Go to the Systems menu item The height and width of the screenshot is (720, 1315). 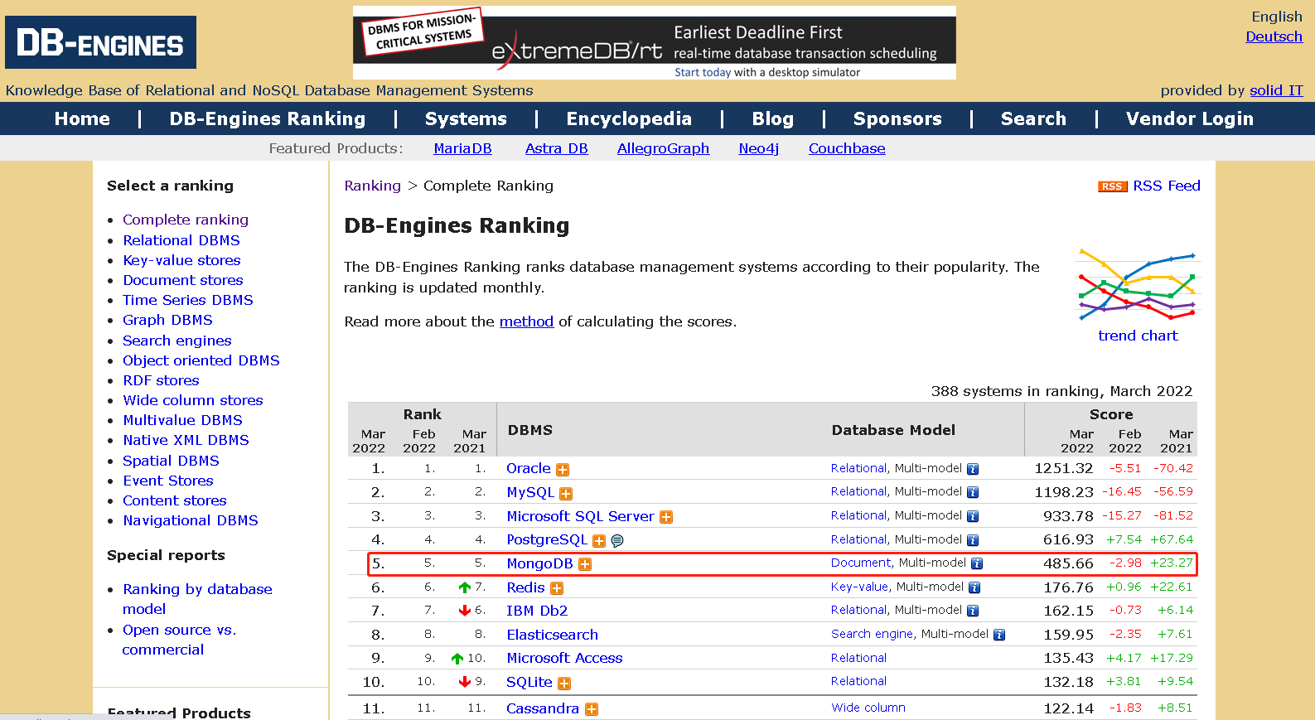click(466, 118)
